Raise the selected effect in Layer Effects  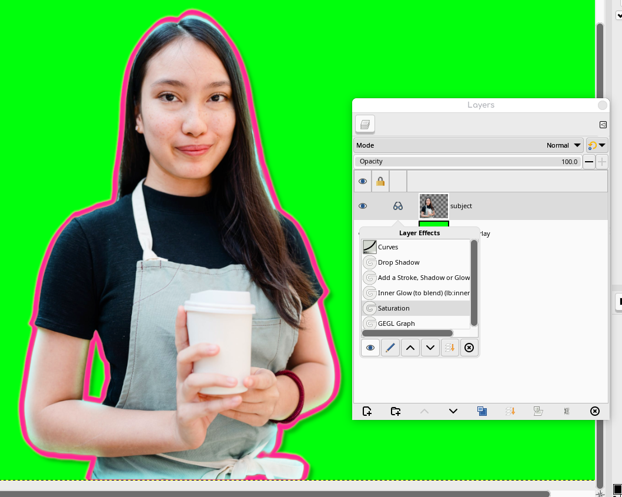[410, 348]
